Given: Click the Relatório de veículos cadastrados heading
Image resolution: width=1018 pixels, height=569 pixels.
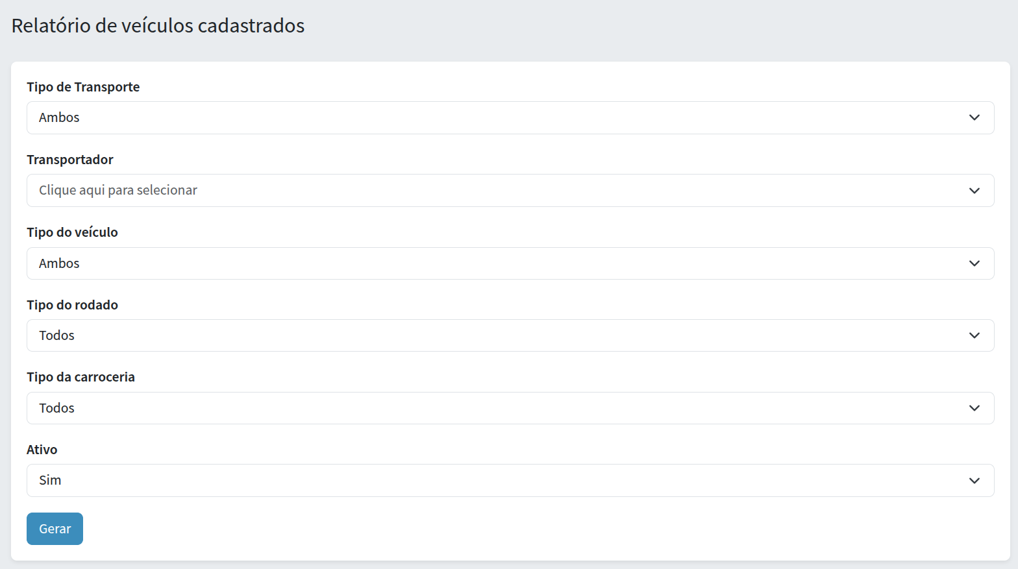Looking at the screenshot, I should coord(158,25).
